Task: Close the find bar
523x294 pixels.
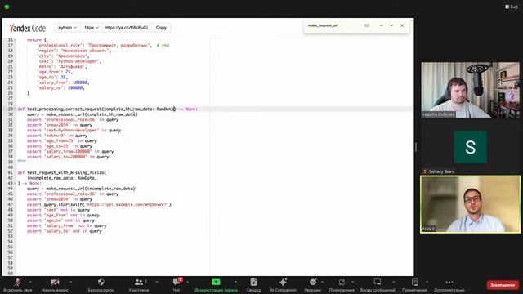Action: [402, 25]
